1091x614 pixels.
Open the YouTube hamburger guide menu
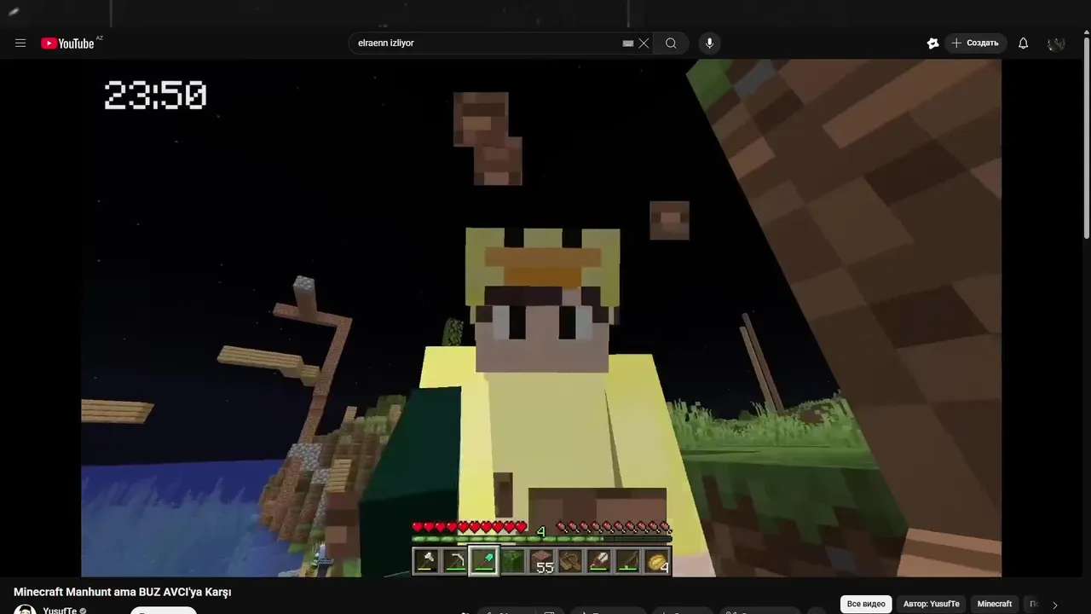click(x=20, y=43)
